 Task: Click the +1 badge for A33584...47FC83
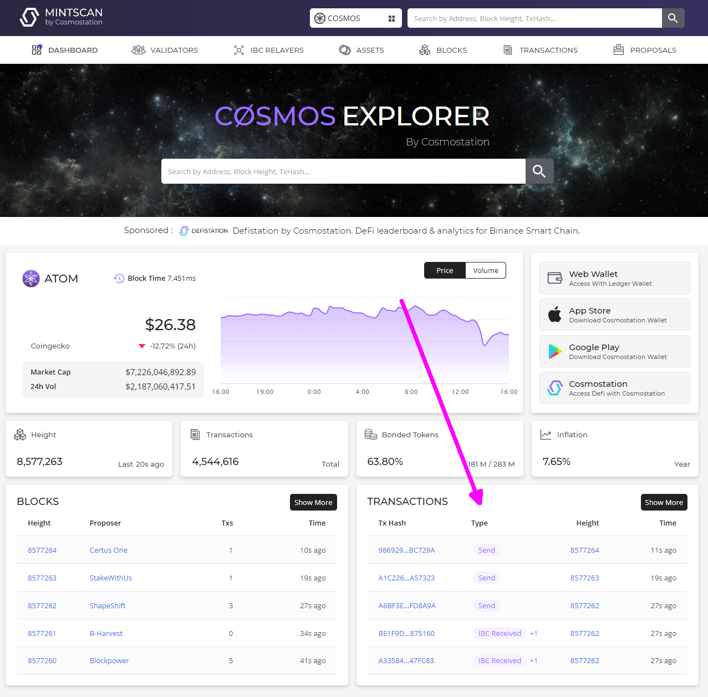click(x=533, y=660)
